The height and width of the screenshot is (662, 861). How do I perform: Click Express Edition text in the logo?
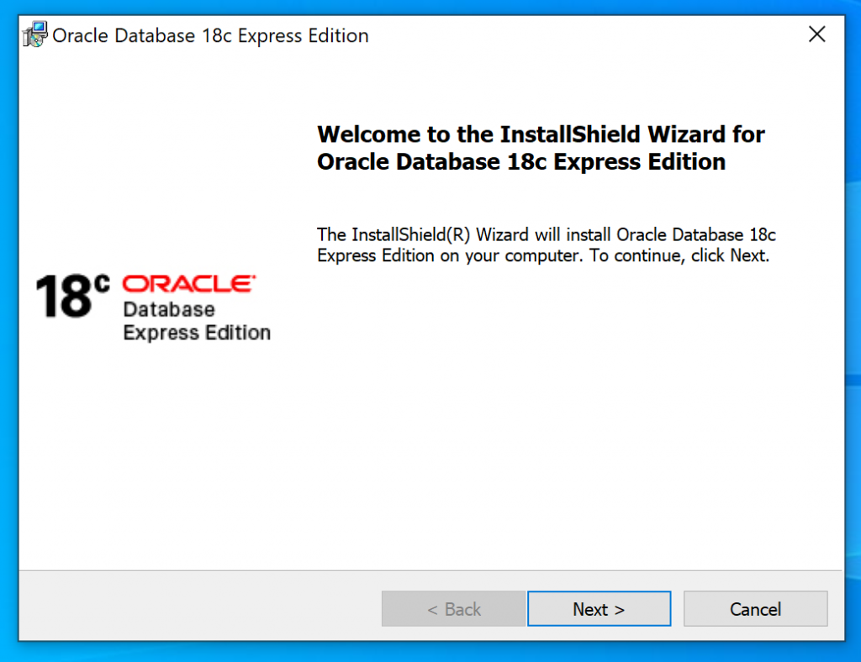pyautogui.click(x=197, y=333)
